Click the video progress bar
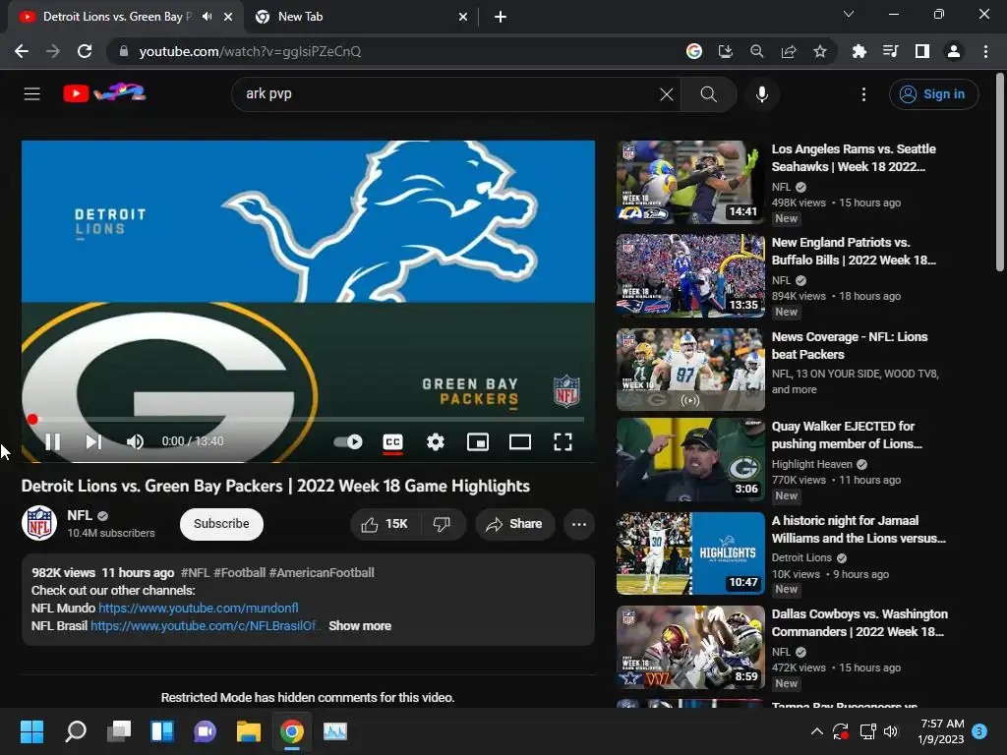Viewport: 1007px width, 755px height. [308, 419]
